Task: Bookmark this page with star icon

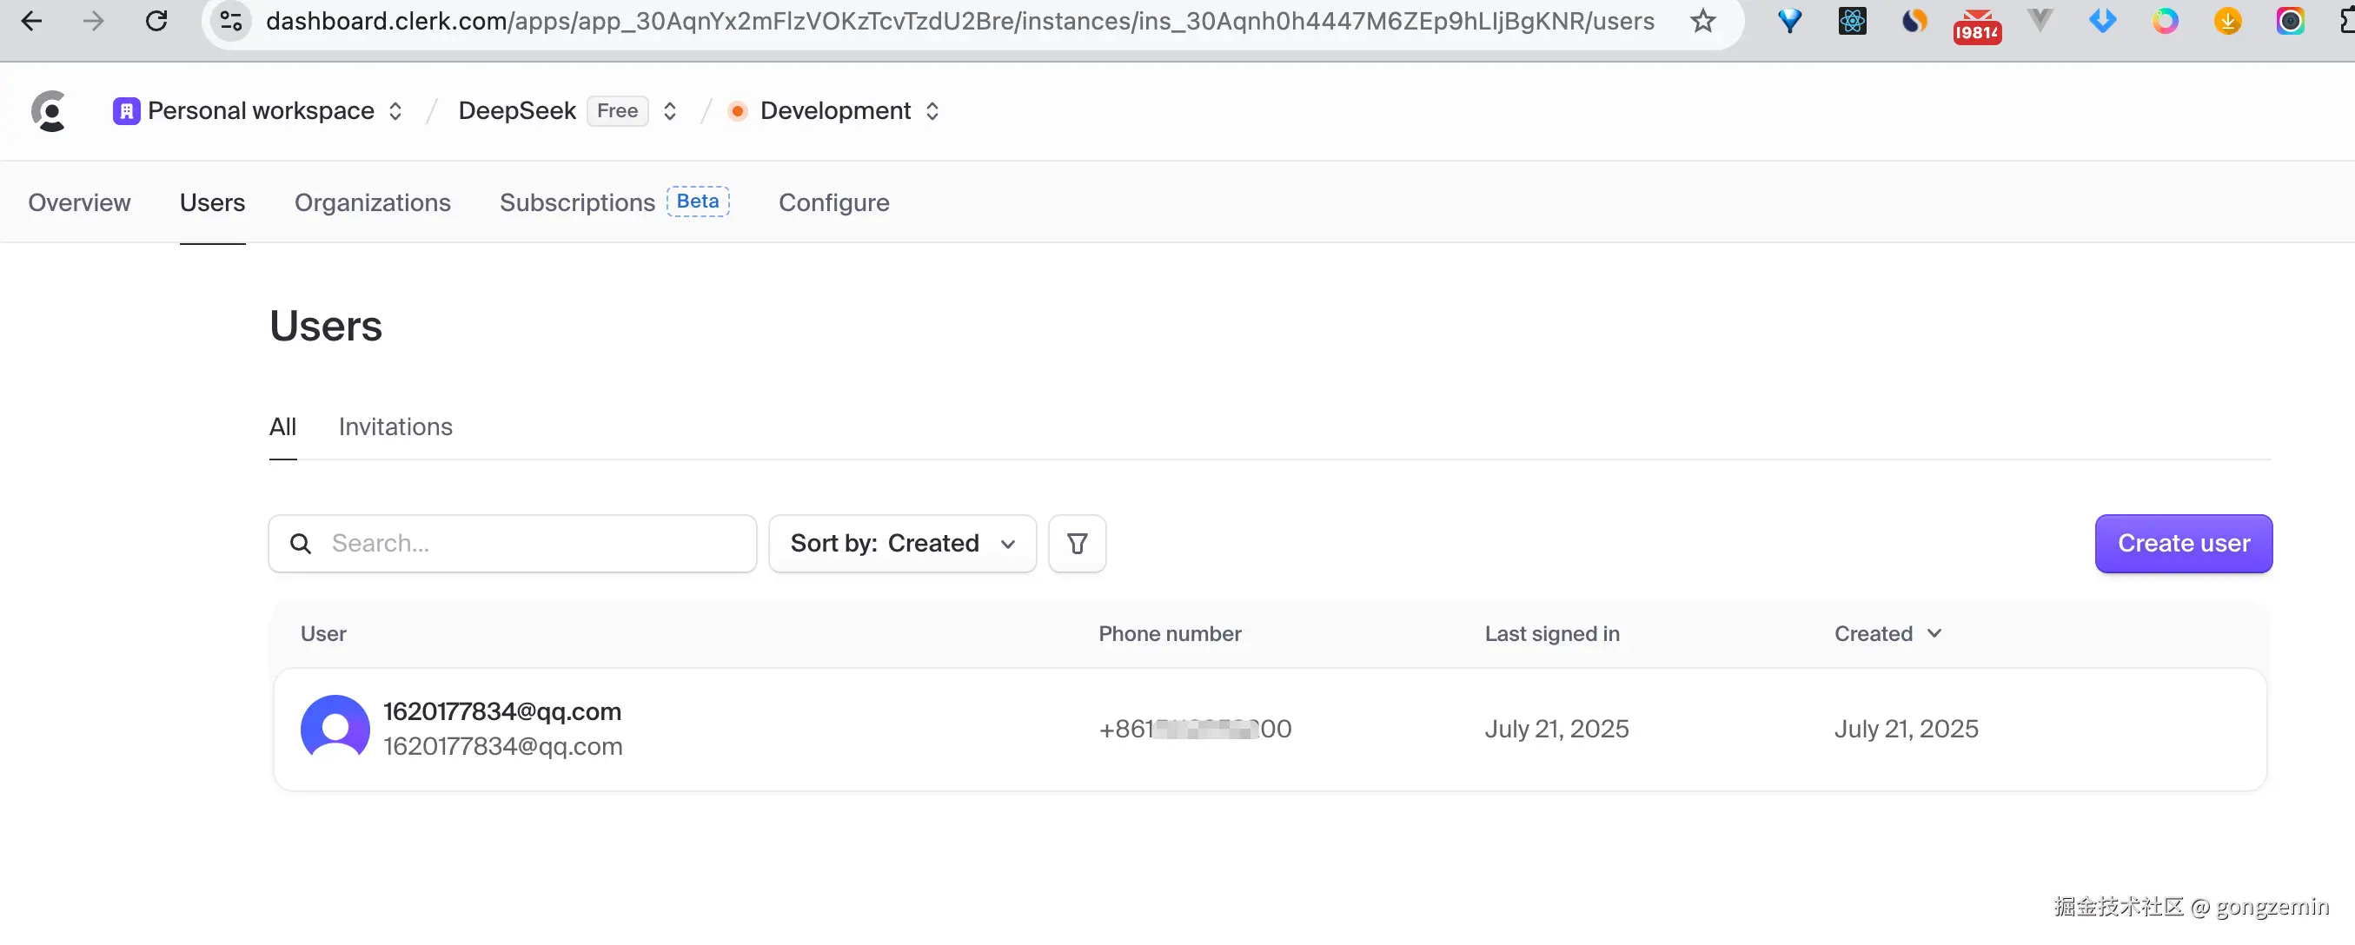Action: click(1702, 21)
